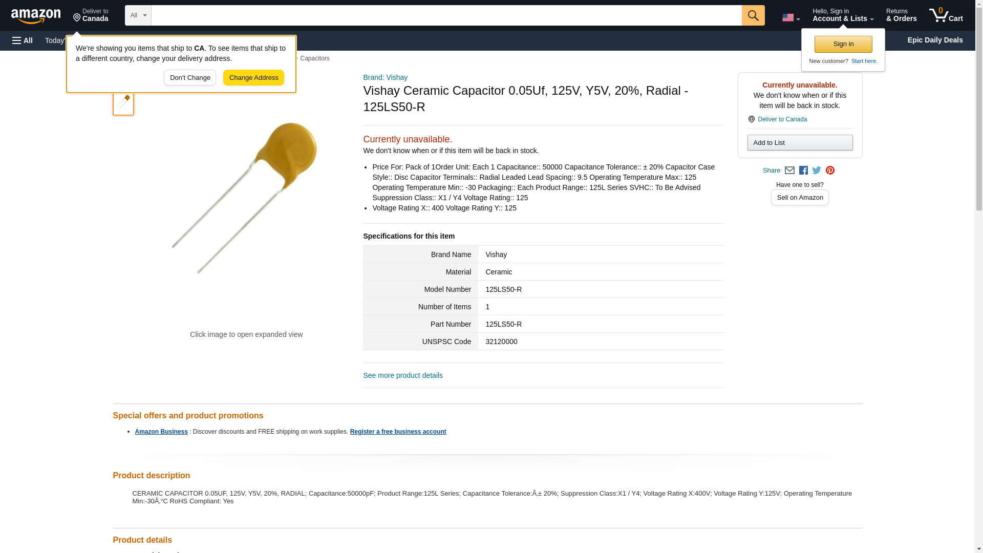Screen dimensions: 983x553
Task: Open See more product details link
Action: [402, 375]
